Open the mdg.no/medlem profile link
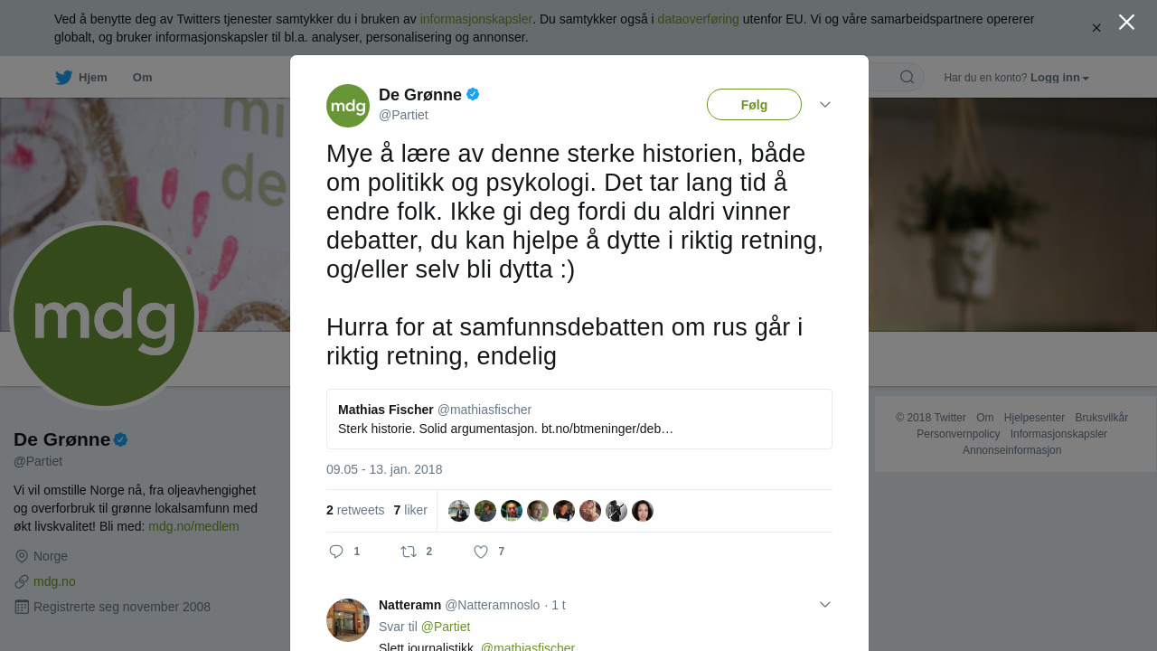Screen dimensions: 1157x651 point(193,526)
